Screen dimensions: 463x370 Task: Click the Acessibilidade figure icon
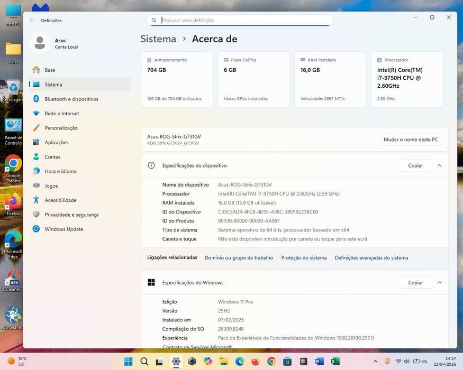[37, 200]
